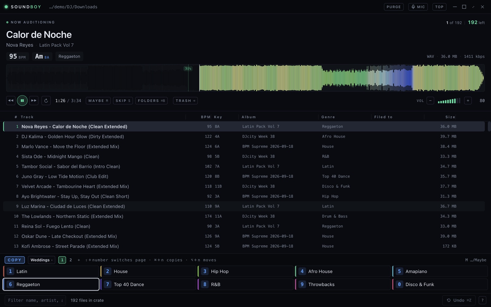This screenshot has width=491, height=307.
Task: Seek in the waveform display
Action: click(x=245, y=78)
